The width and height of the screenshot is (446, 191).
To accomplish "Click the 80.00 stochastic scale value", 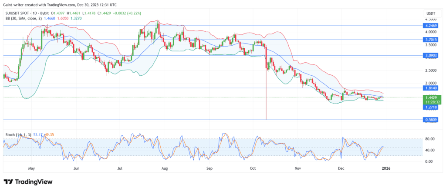I will pyautogui.click(x=430, y=139).
